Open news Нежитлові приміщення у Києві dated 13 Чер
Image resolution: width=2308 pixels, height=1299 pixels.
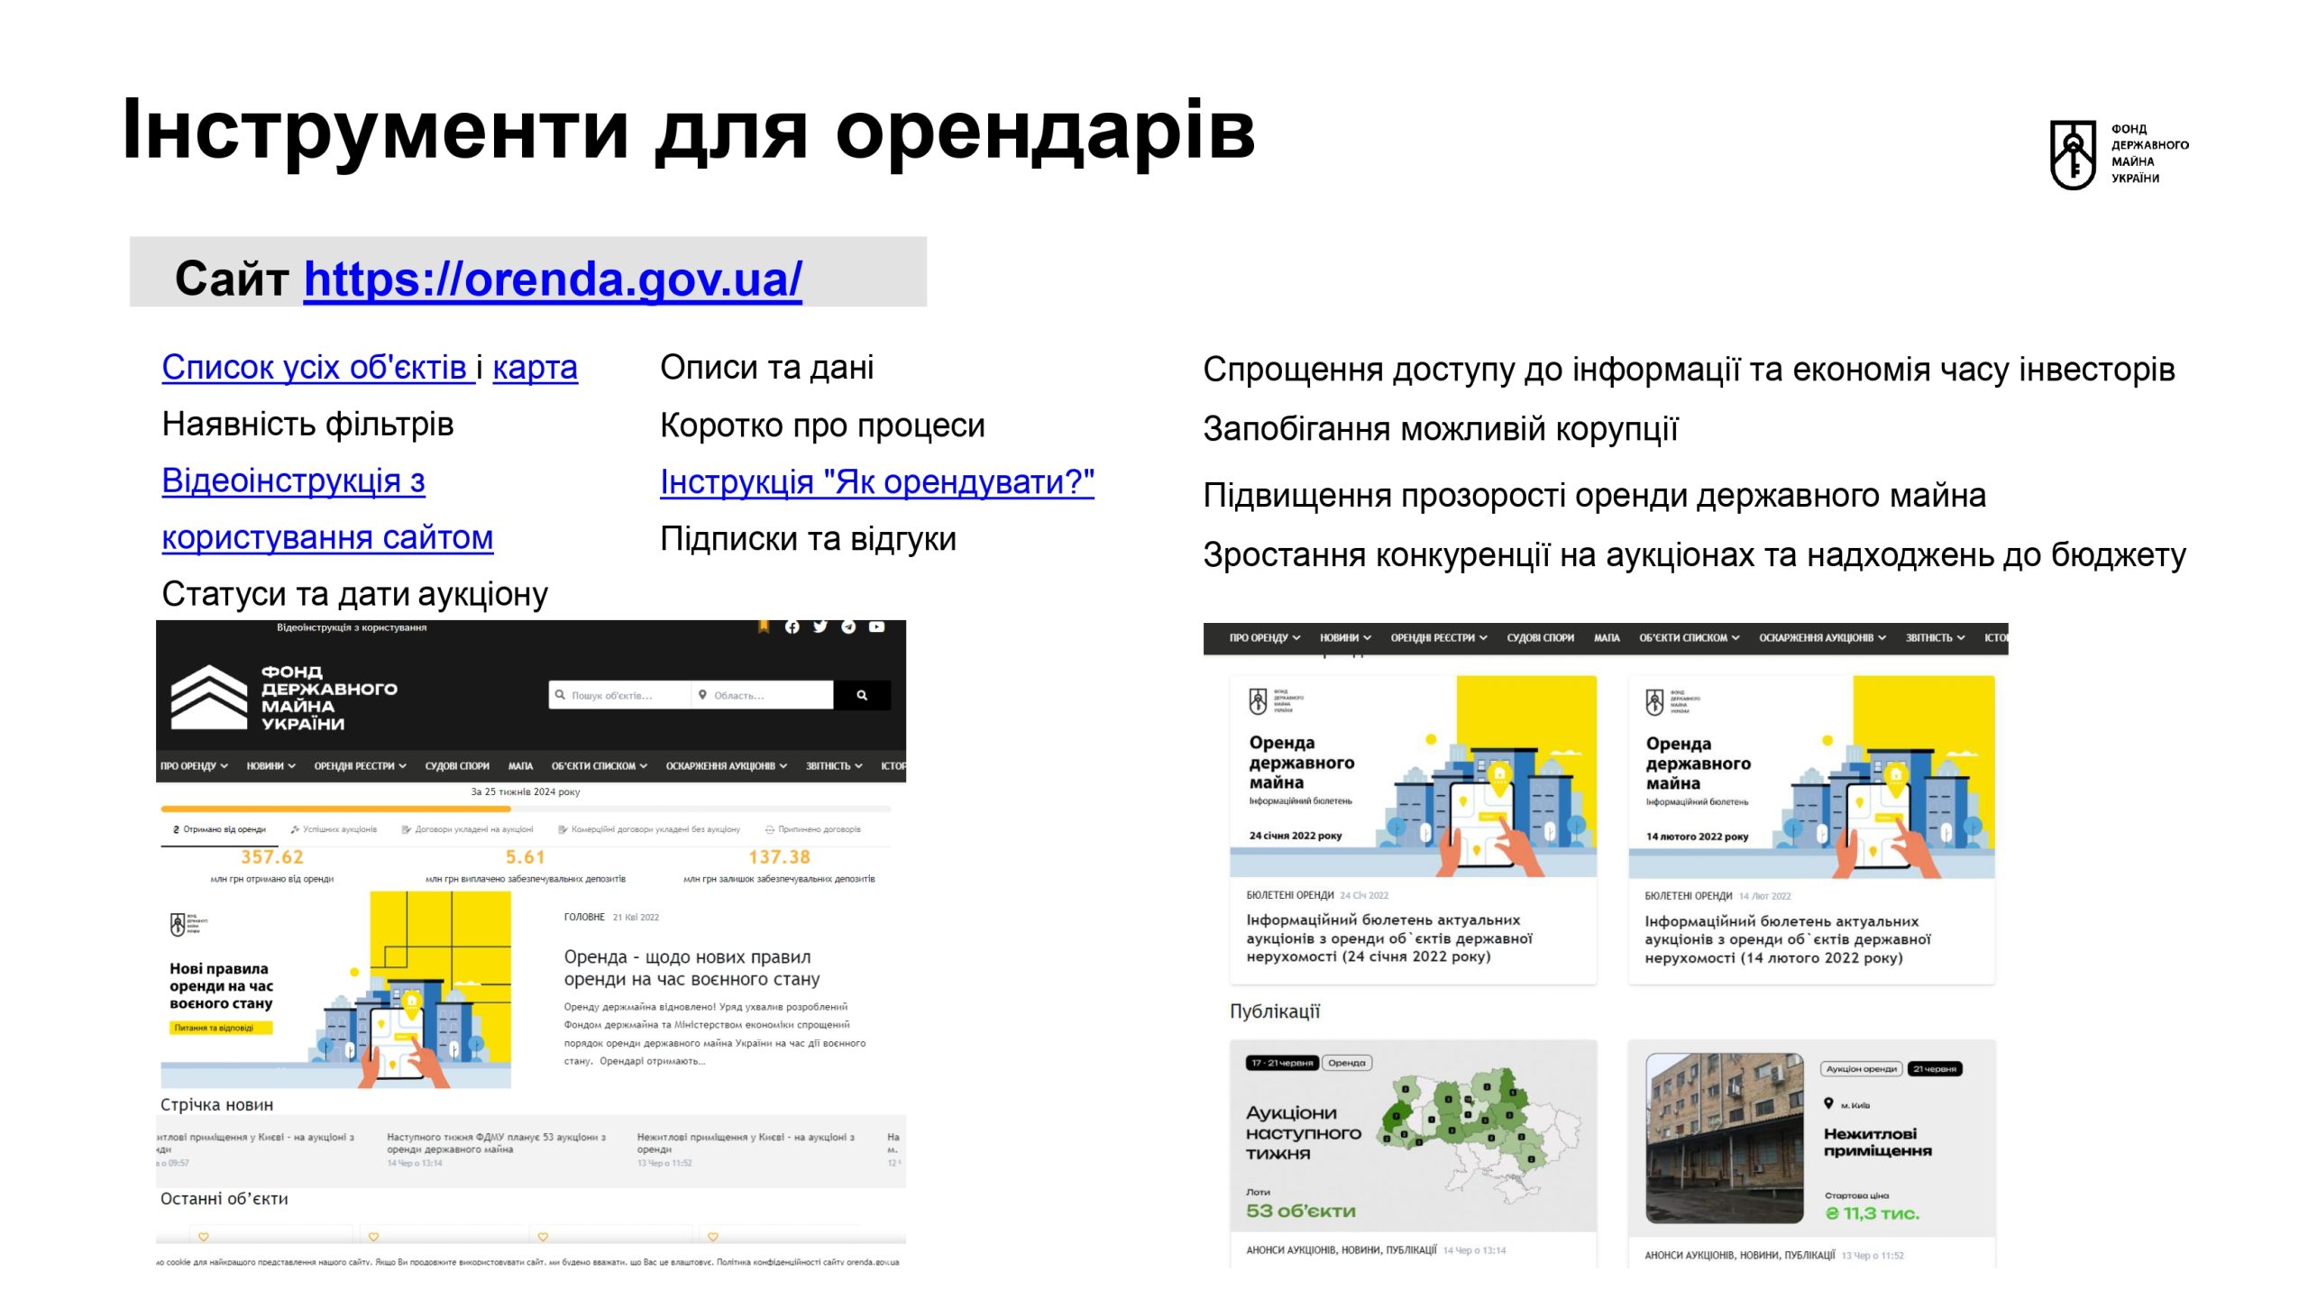coord(746,1143)
